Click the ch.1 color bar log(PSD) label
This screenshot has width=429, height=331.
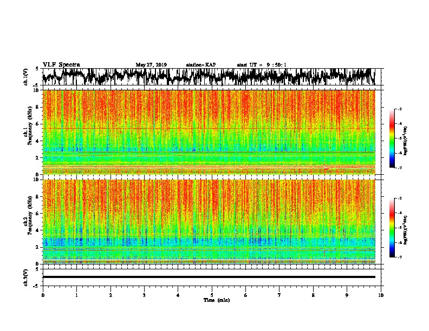click(x=406, y=141)
